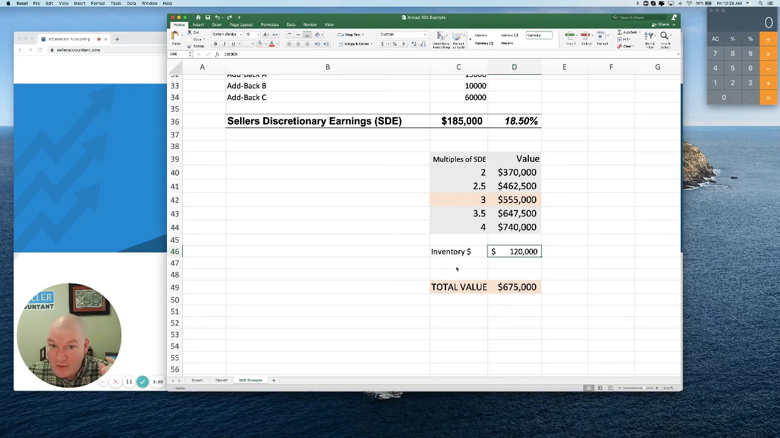The height and width of the screenshot is (438, 780).
Task: Open Sort & Filter funnel icon
Action: [x=650, y=36]
